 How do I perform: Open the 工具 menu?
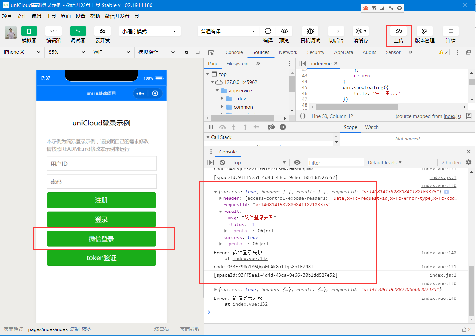tap(51, 16)
